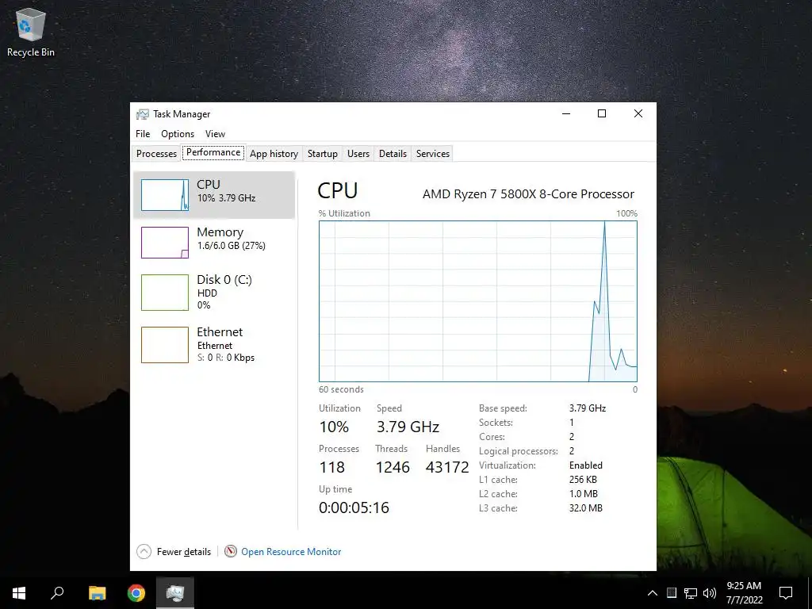The height and width of the screenshot is (609, 812).
Task: Click the tray icon left of network
Action: pyautogui.click(x=672, y=592)
